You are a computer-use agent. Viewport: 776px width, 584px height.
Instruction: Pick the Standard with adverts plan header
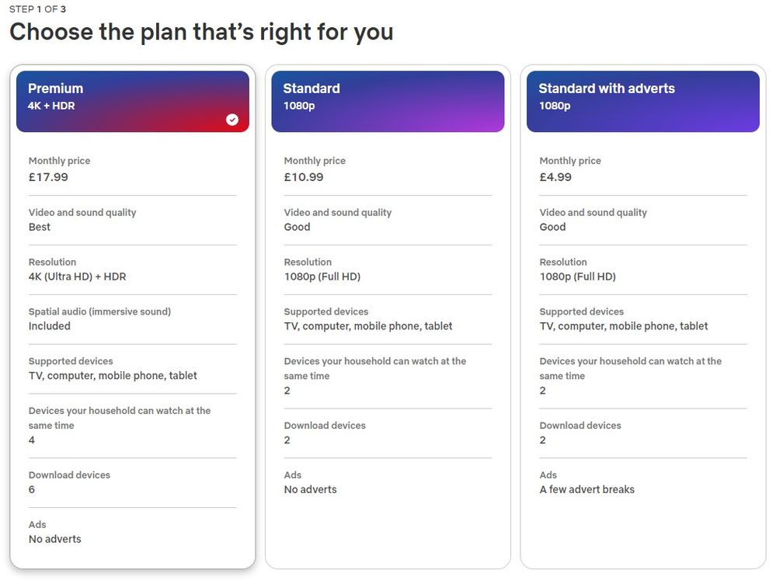[x=643, y=101]
